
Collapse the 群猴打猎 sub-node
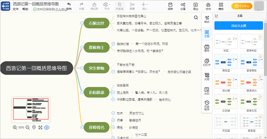[x=113, y=44]
